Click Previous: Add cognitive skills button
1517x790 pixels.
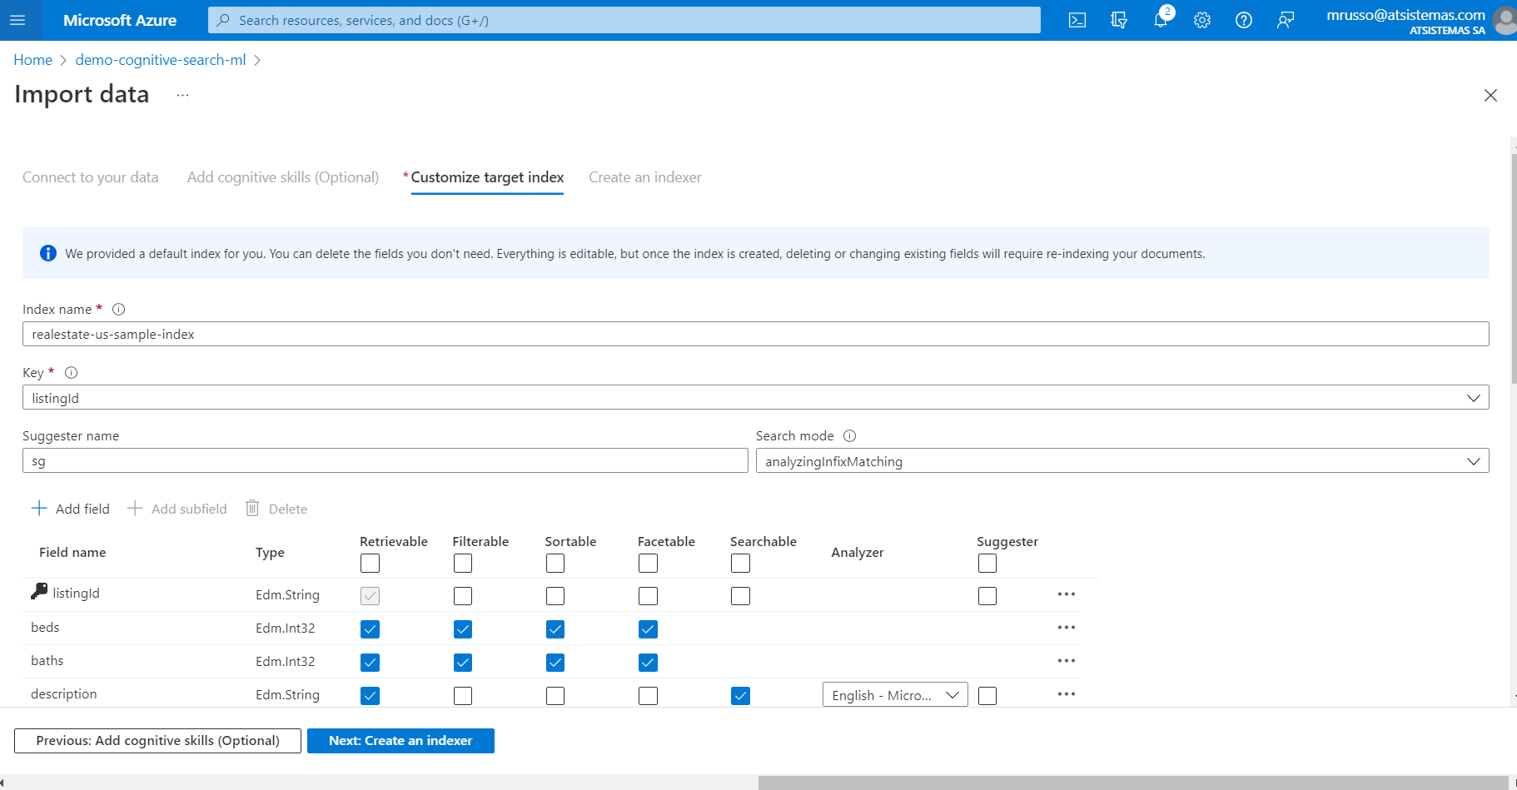click(157, 741)
